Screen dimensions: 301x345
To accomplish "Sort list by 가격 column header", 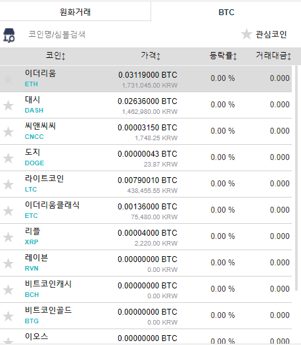I will coord(150,55).
